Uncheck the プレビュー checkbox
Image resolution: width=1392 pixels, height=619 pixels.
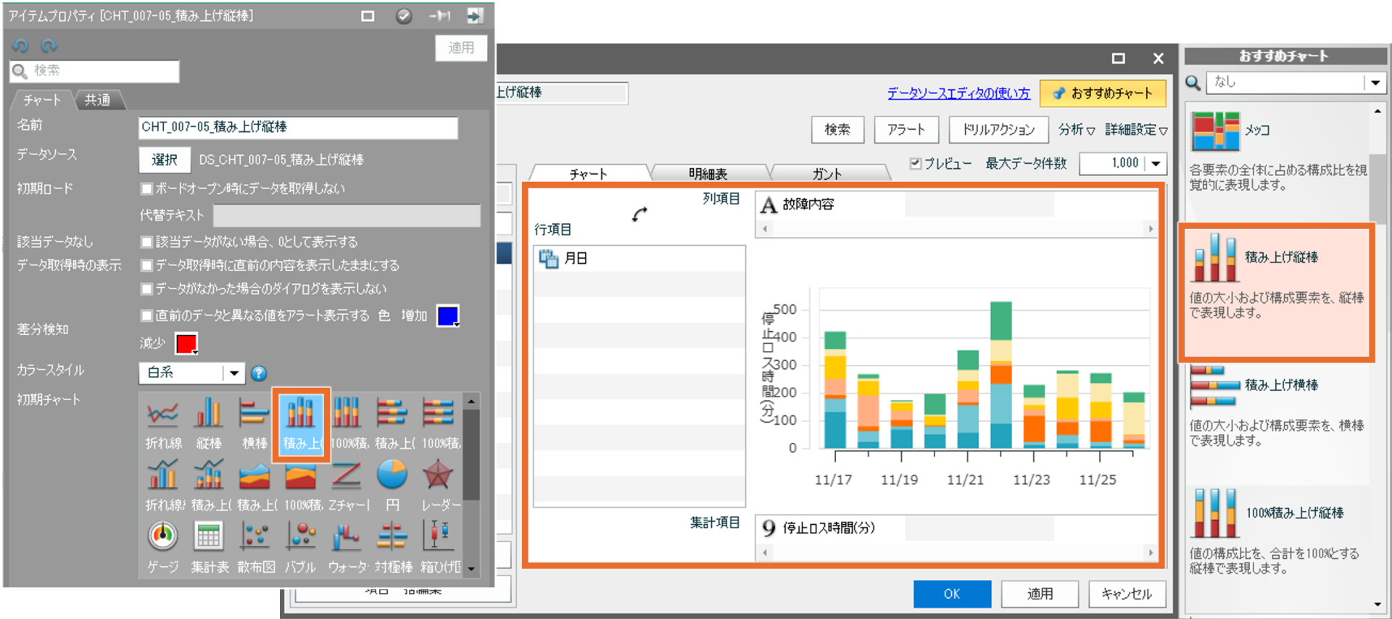pos(916,163)
